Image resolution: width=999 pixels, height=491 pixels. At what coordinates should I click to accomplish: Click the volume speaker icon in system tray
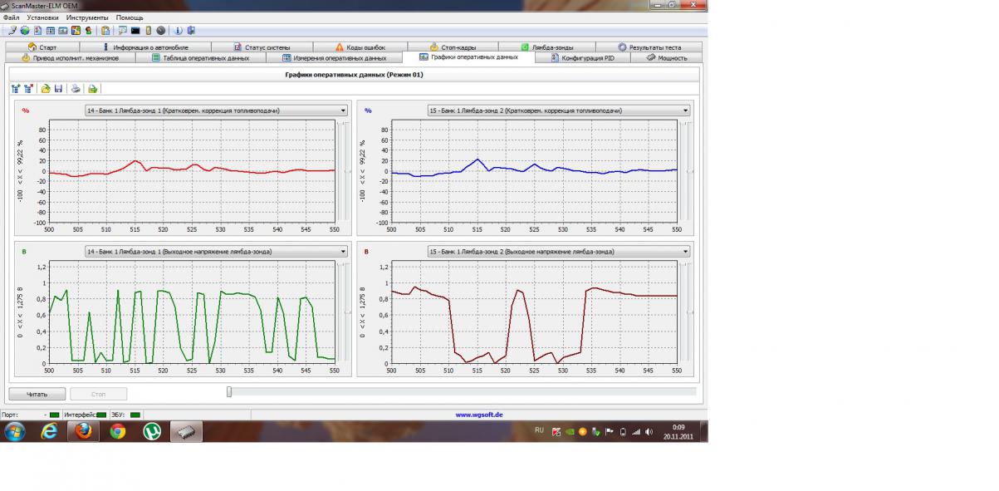pos(649,432)
